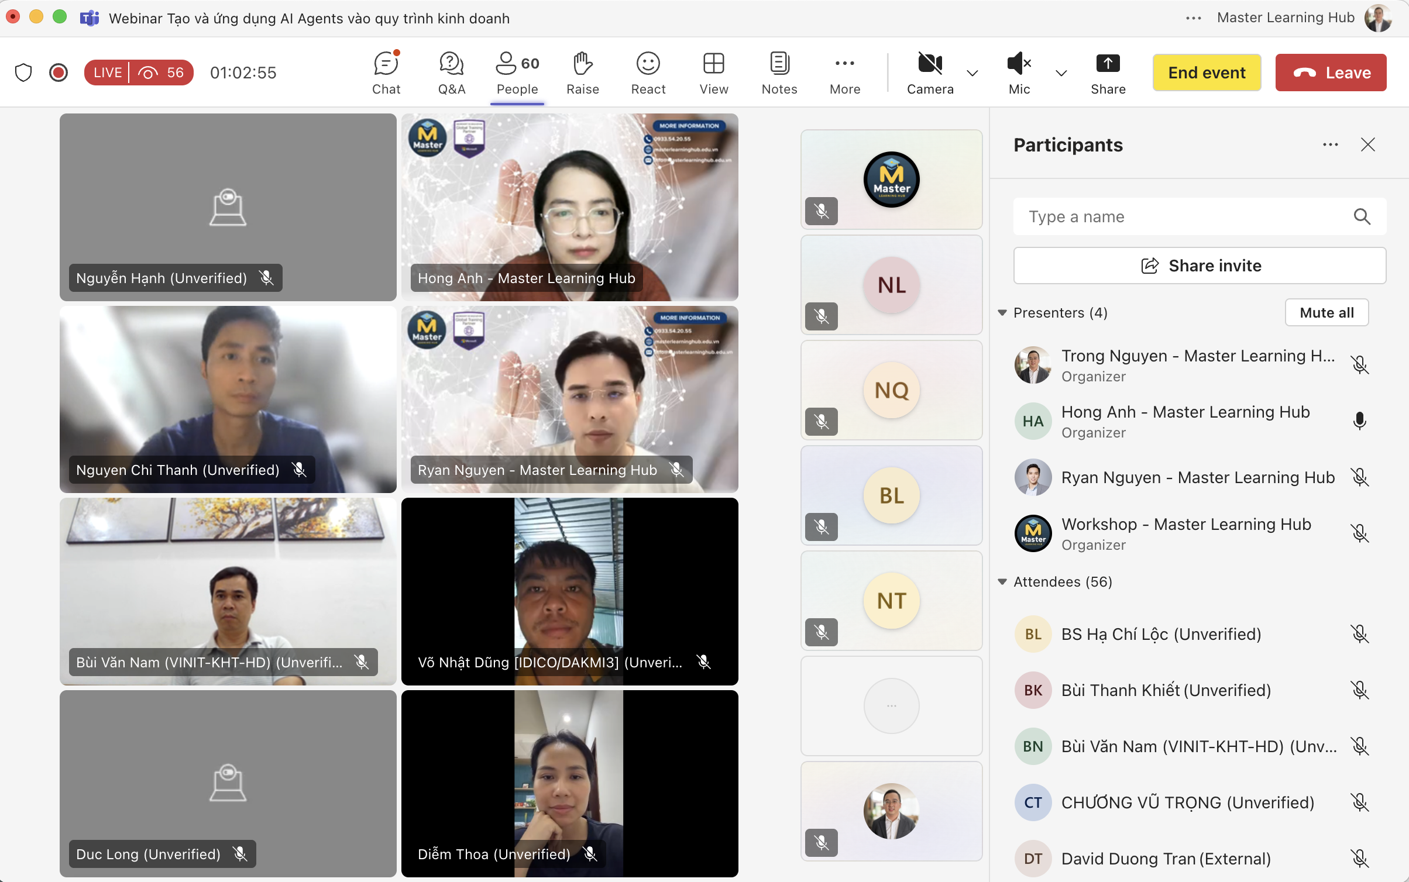The image size is (1409, 882).
Task: Click the participant search magnifier icon
Action: (x=1362, y=217)
